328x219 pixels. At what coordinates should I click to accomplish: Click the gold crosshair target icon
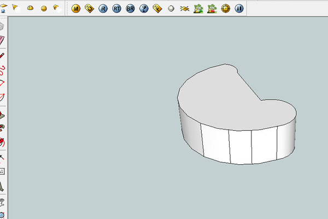(225, 9)
